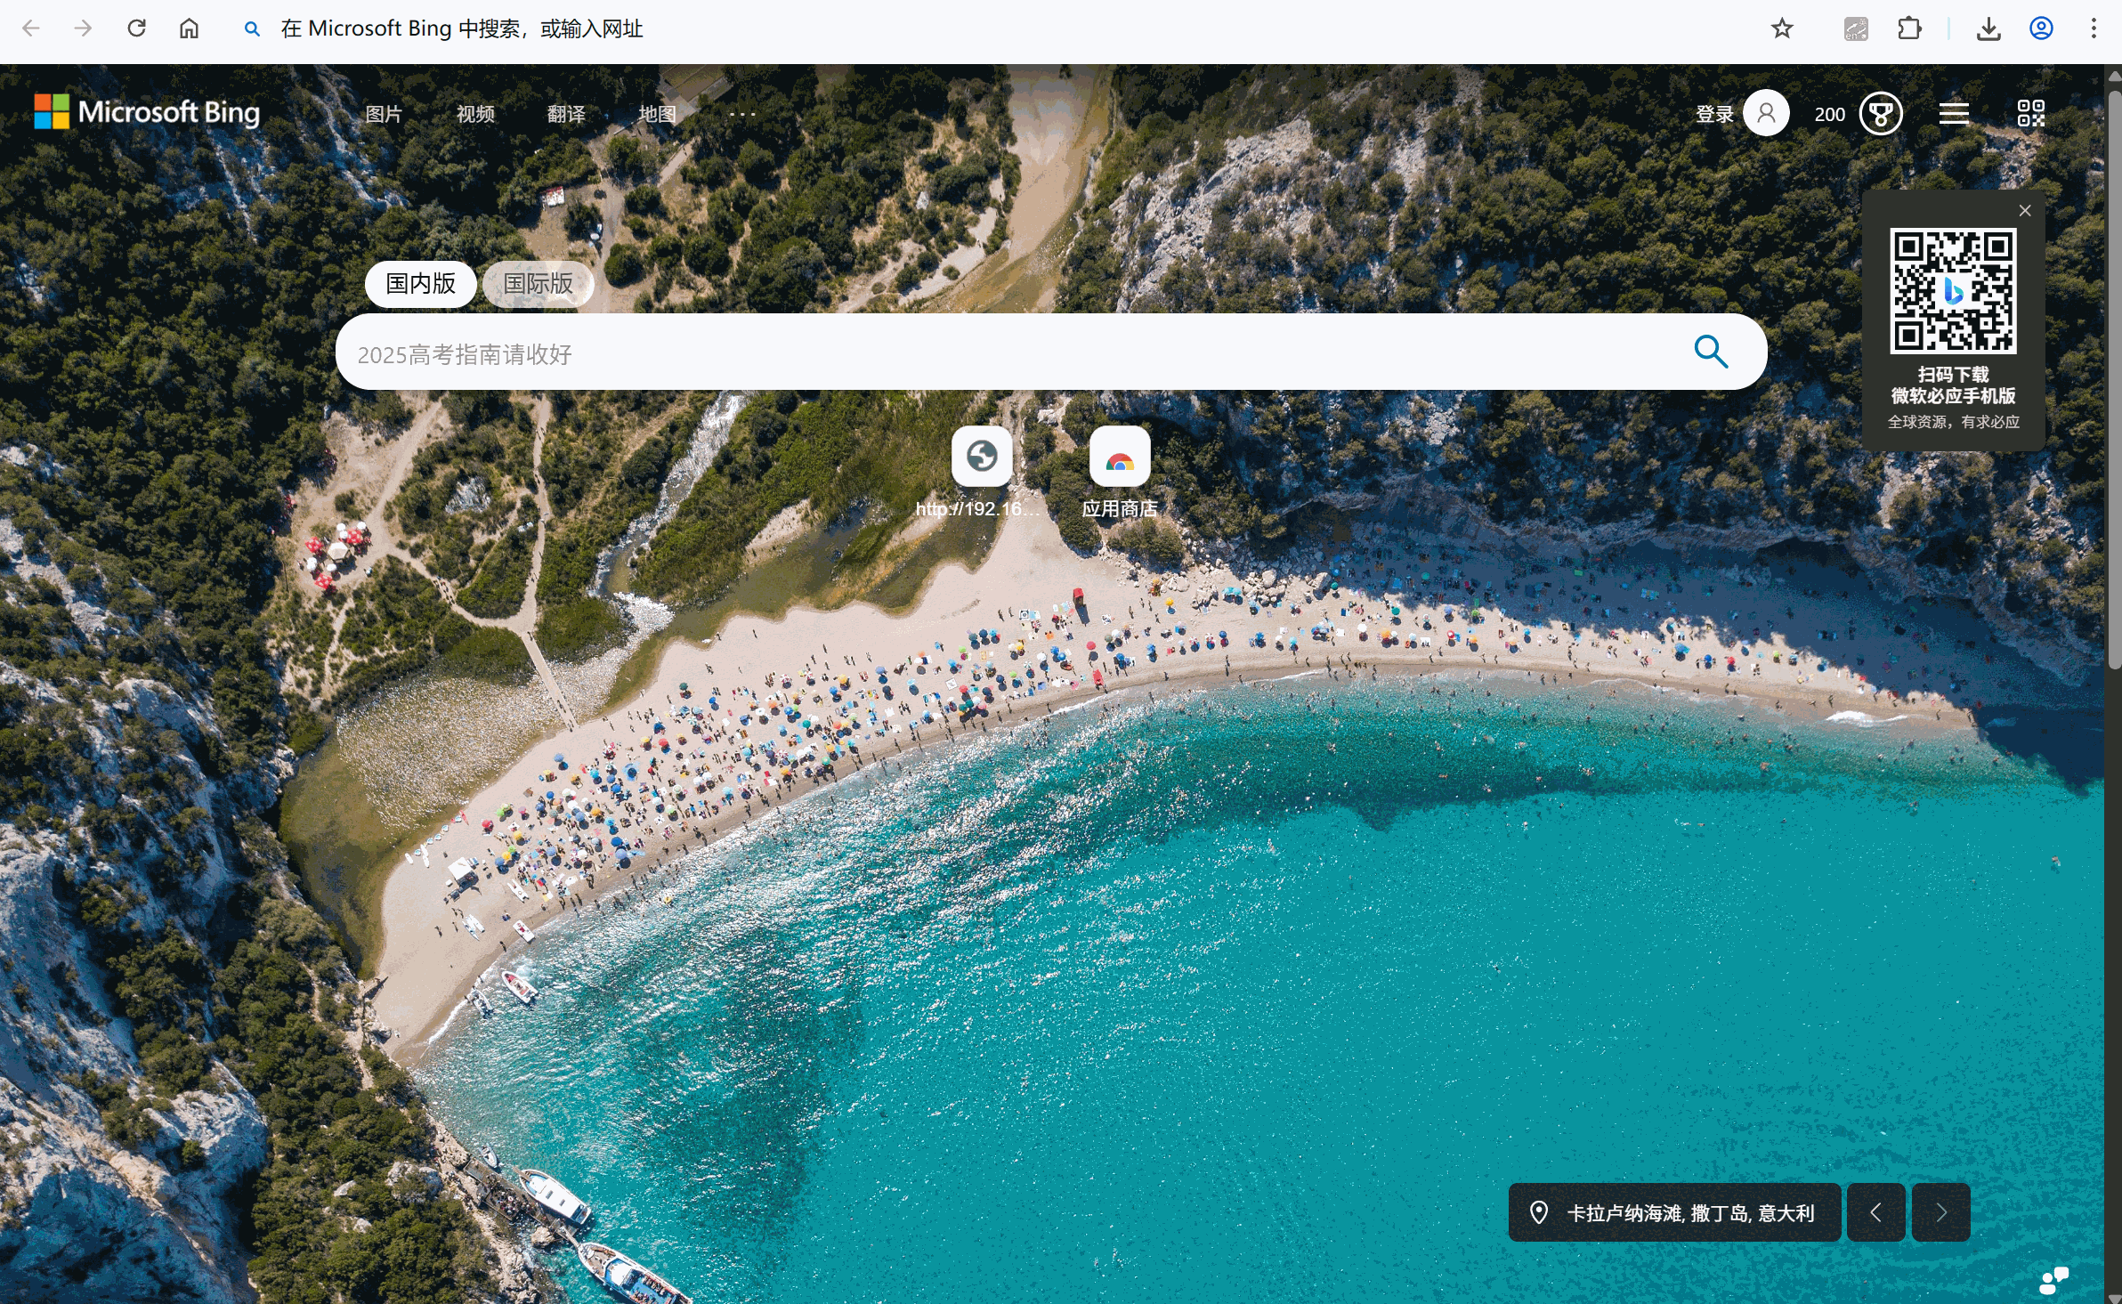Image resolution: width=2122 pixels, height=1304 pixels.
Task: Reload the page with the refresh icon
Action: 137,28
